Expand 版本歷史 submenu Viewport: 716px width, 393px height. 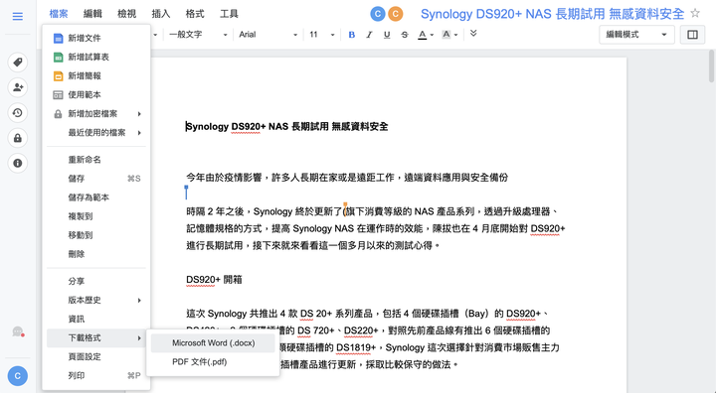(x=96, y=300)
